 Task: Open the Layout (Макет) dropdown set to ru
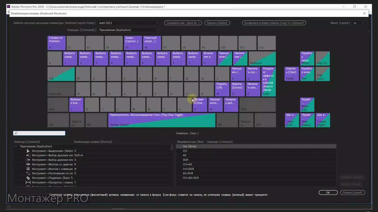tap(358, 23)
